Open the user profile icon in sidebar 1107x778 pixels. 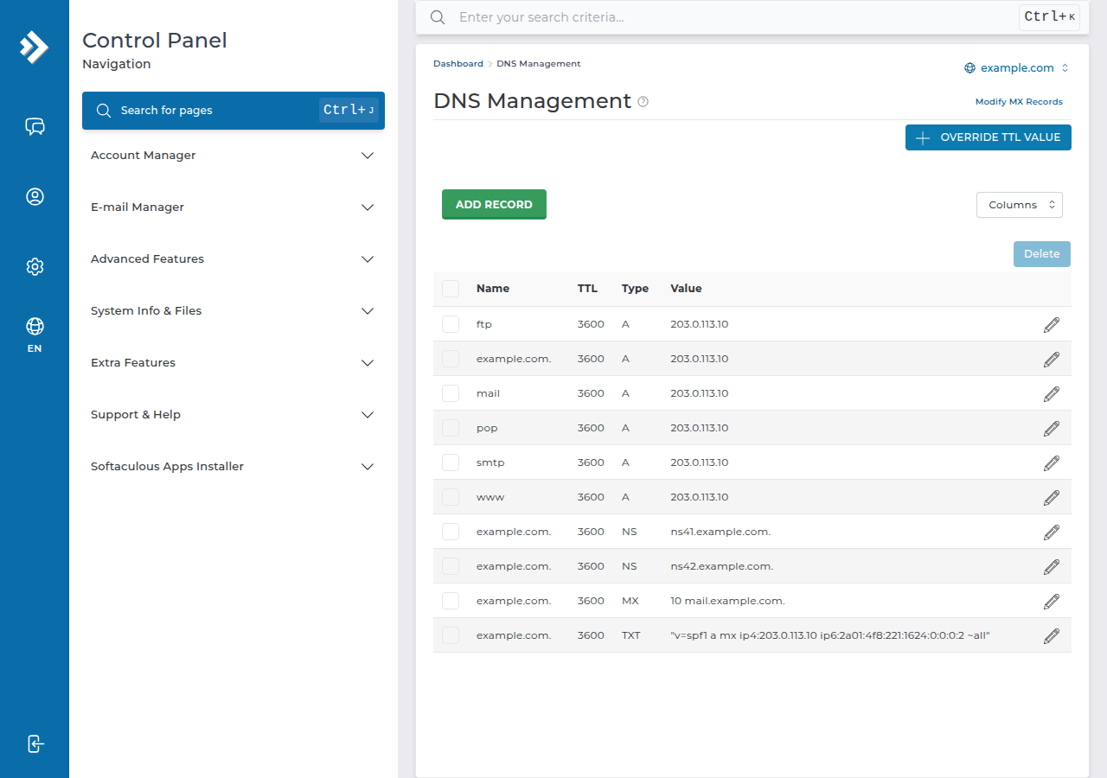coord(35,197)
